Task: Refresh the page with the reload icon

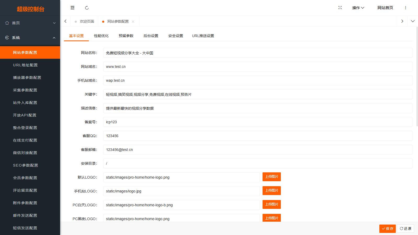Action: coord(87,8)
